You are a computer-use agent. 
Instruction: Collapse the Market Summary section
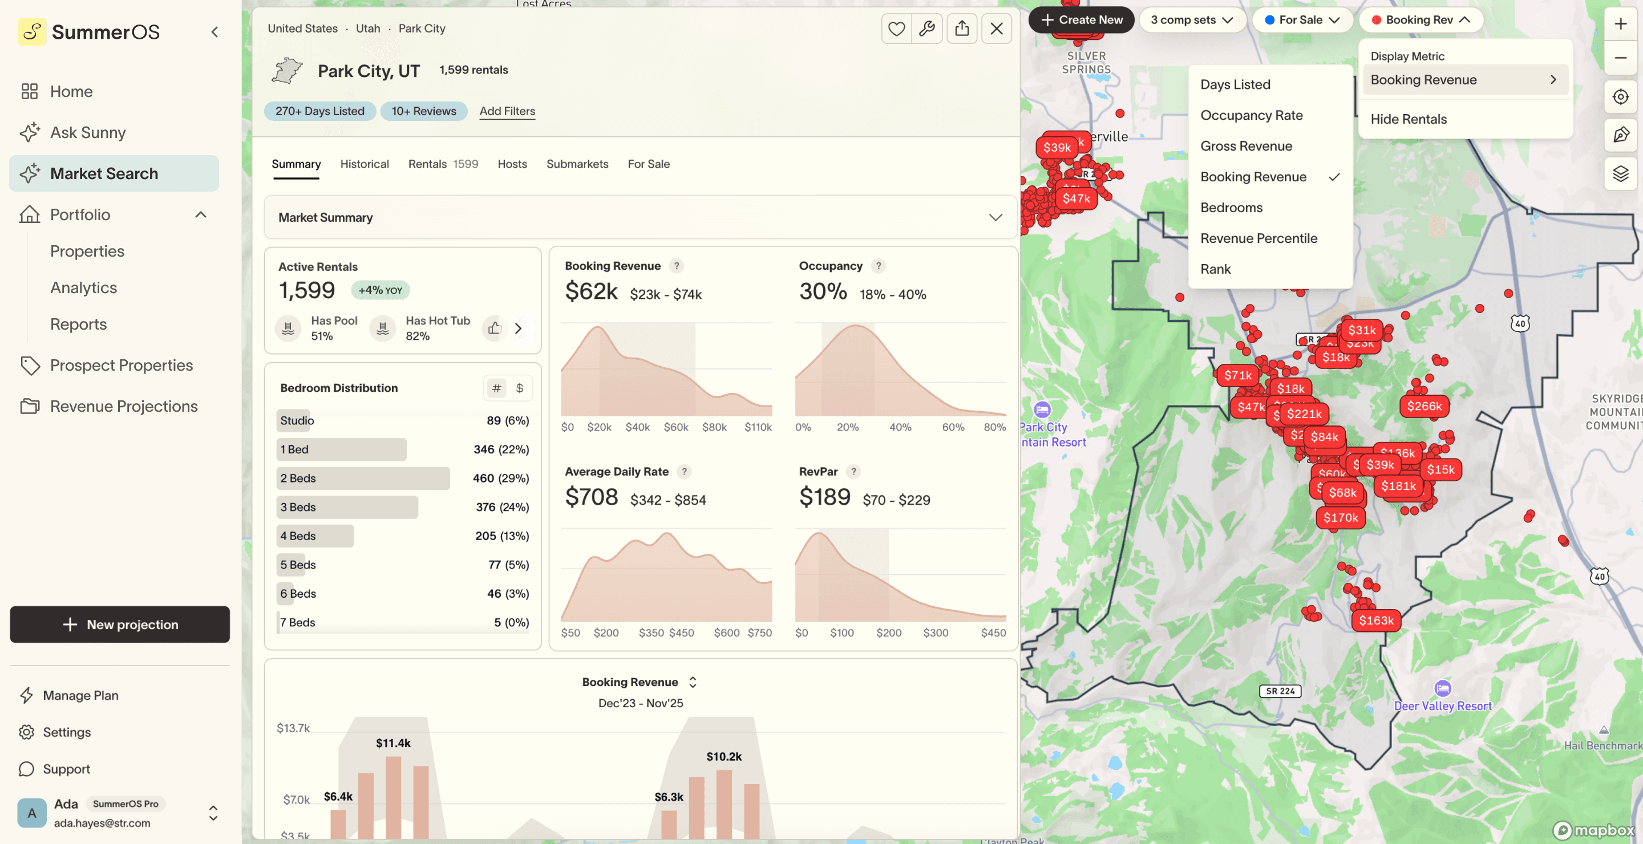995,217
